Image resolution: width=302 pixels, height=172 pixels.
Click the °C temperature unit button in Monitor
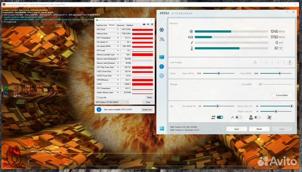coord(281,48)
